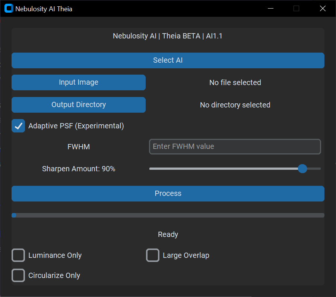
Task: Enable the Large Overlap option
Action: click(x=152, y=255)
